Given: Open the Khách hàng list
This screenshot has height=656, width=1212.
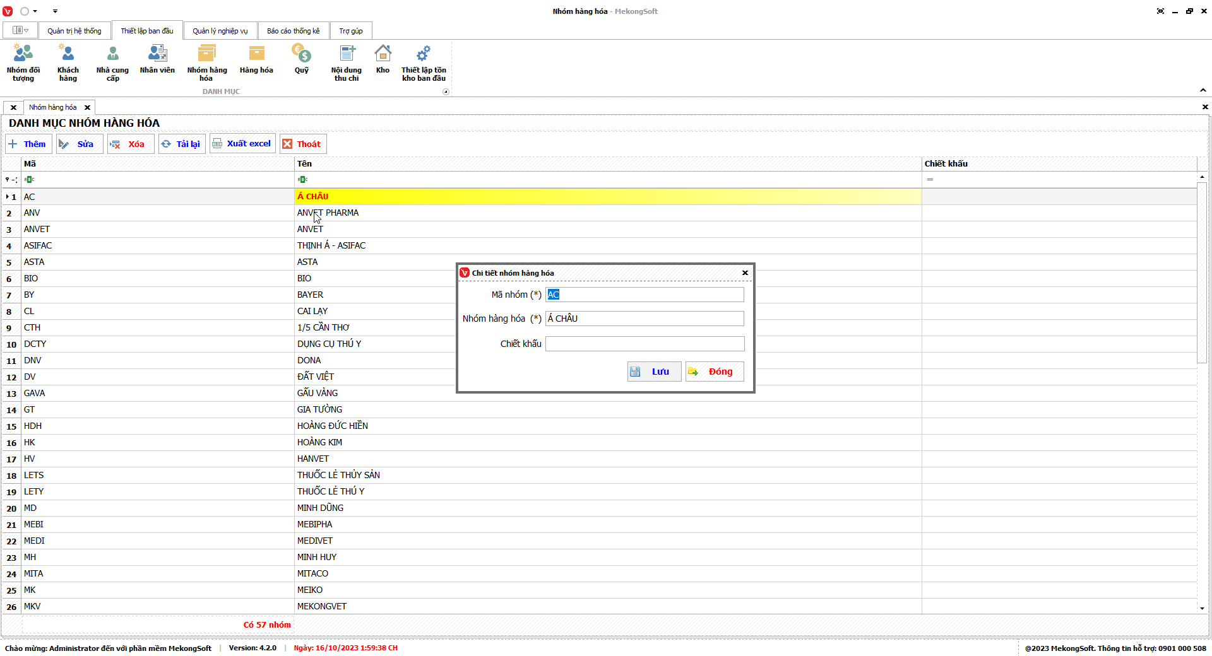Looking at the screenshot, I should pos(68,63).
